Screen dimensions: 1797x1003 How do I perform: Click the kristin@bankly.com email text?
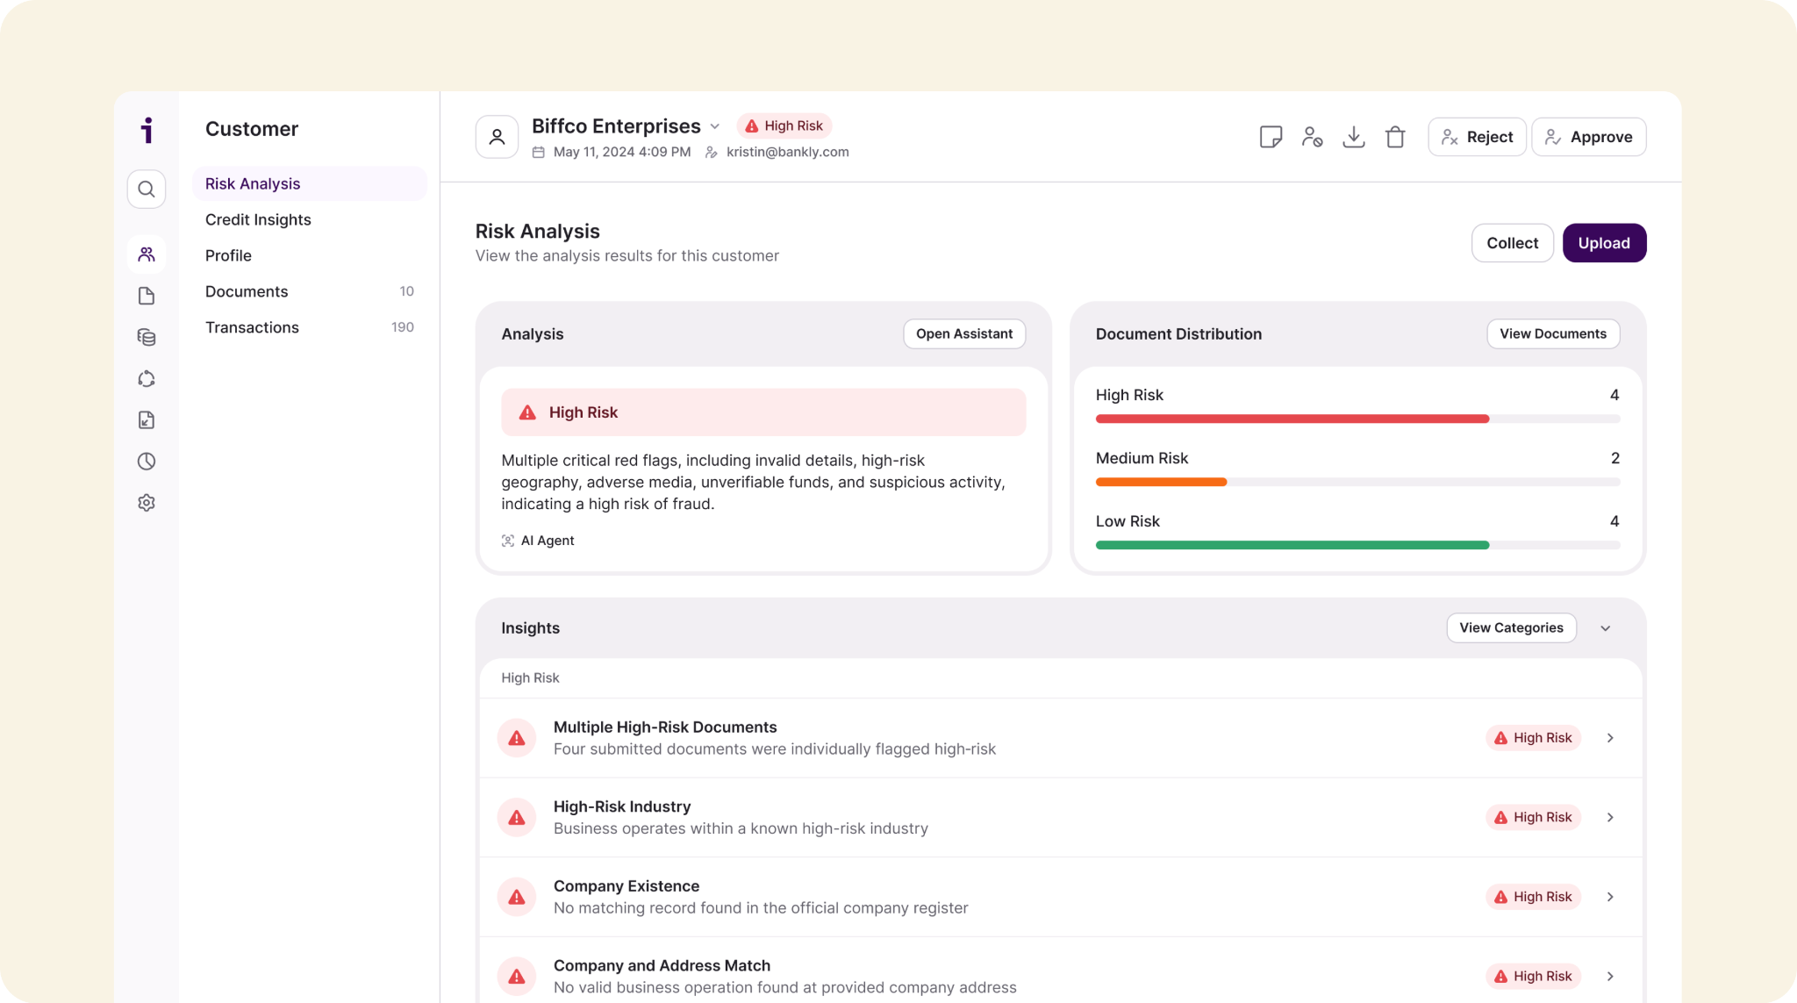point(787,152)
